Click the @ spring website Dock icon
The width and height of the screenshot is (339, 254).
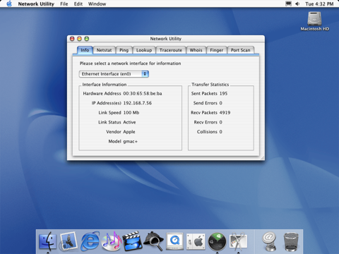(269, 241)
